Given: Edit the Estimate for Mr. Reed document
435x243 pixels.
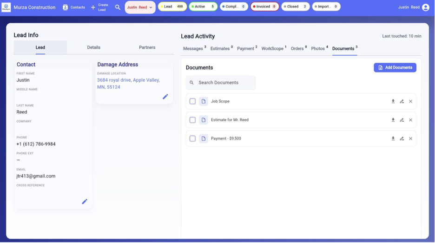Looking at the screenshot, I should tap(402, 120).
